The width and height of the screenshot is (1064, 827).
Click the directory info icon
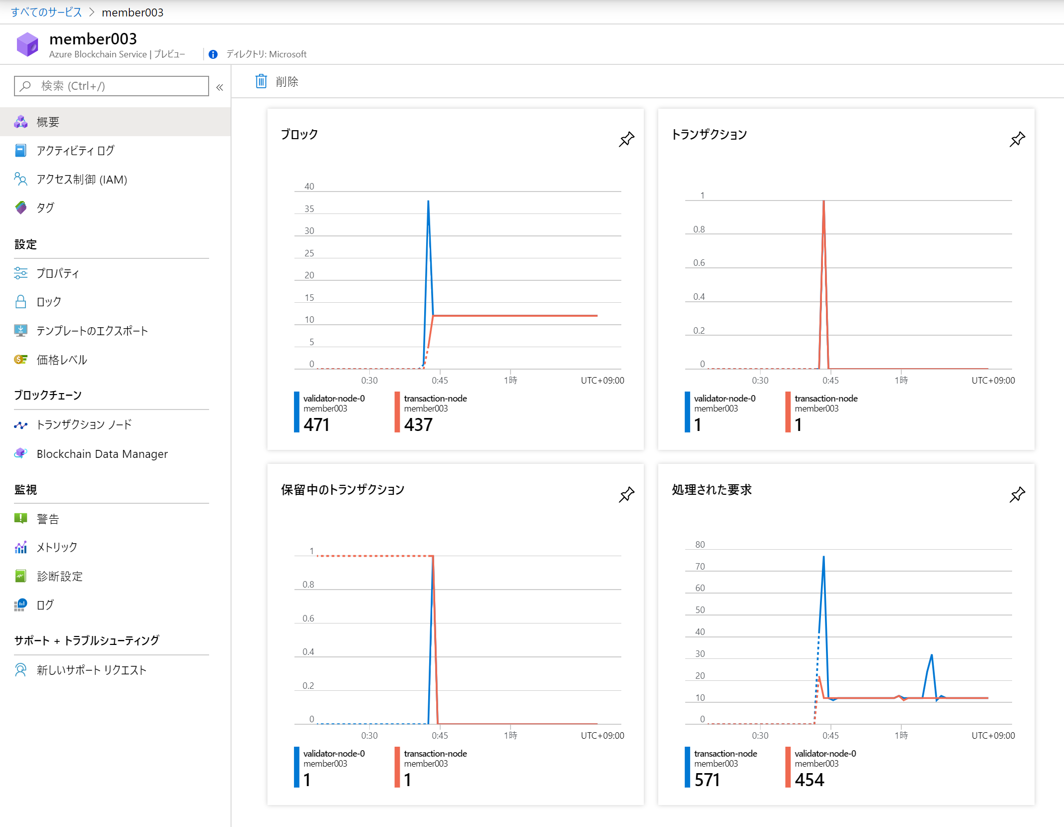213,54
